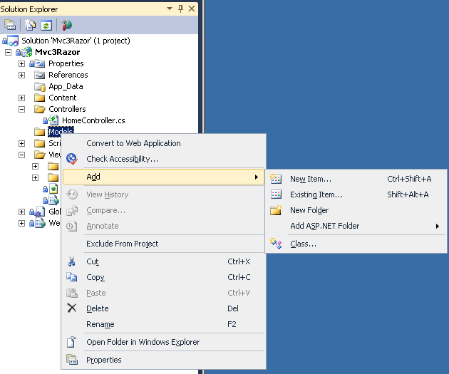Screen dimensions: 449x374
Task: Click the open Controllers folder icon
Action: (x=39, y=109)
